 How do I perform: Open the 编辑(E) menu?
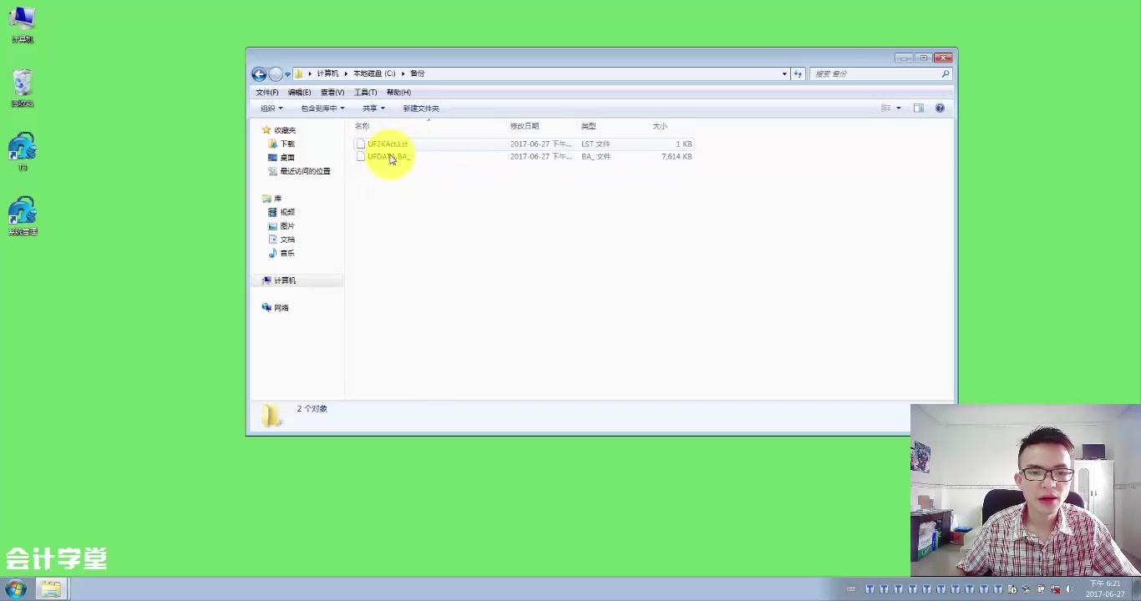[299, 93]
